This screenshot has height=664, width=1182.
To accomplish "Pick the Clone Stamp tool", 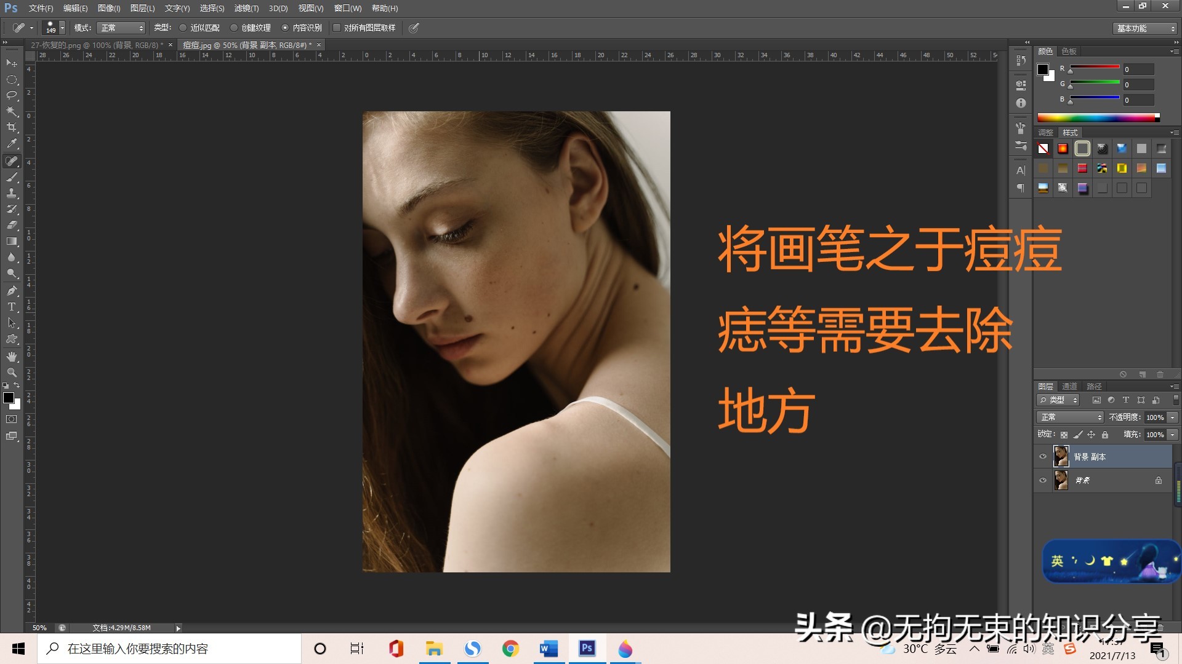I will 12,193.
